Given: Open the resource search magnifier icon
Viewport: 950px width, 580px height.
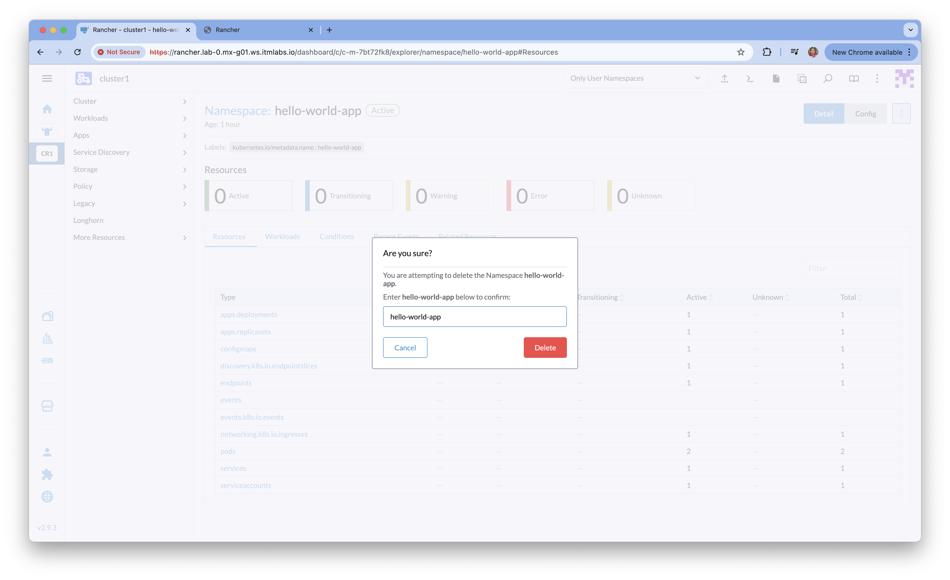Looking at the screenshot, I should click(x=827, y=79).
